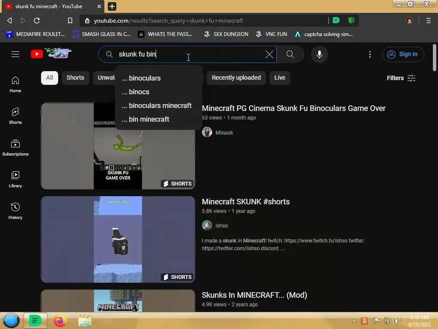
Task: Go forward with the browser forward arrow
Action: 23,21
